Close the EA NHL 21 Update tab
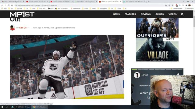The width and height of the screenshot is (195, 109). coord(121,2)
